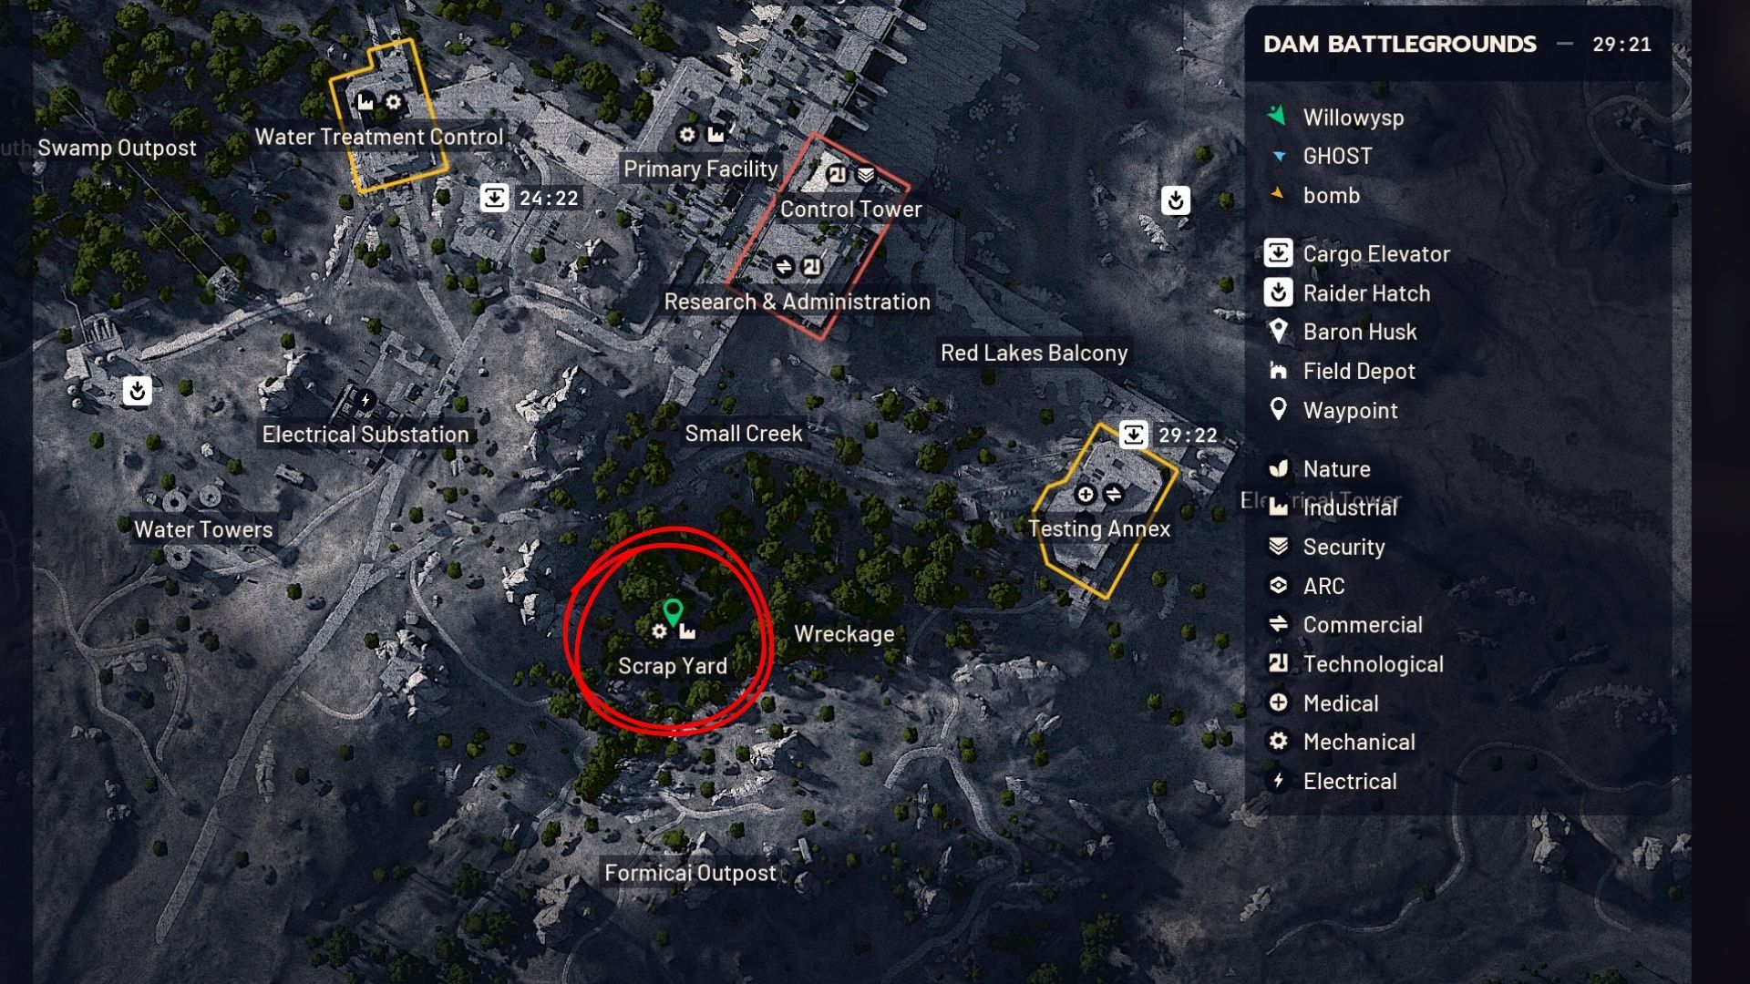Click the Industrial icon at Water Treatment Control
The image size is (1750, 984).
365,102
